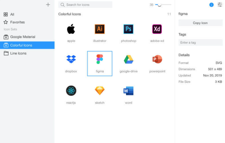
Task: Select the reactjs icon
Action: tap(71, 90)
